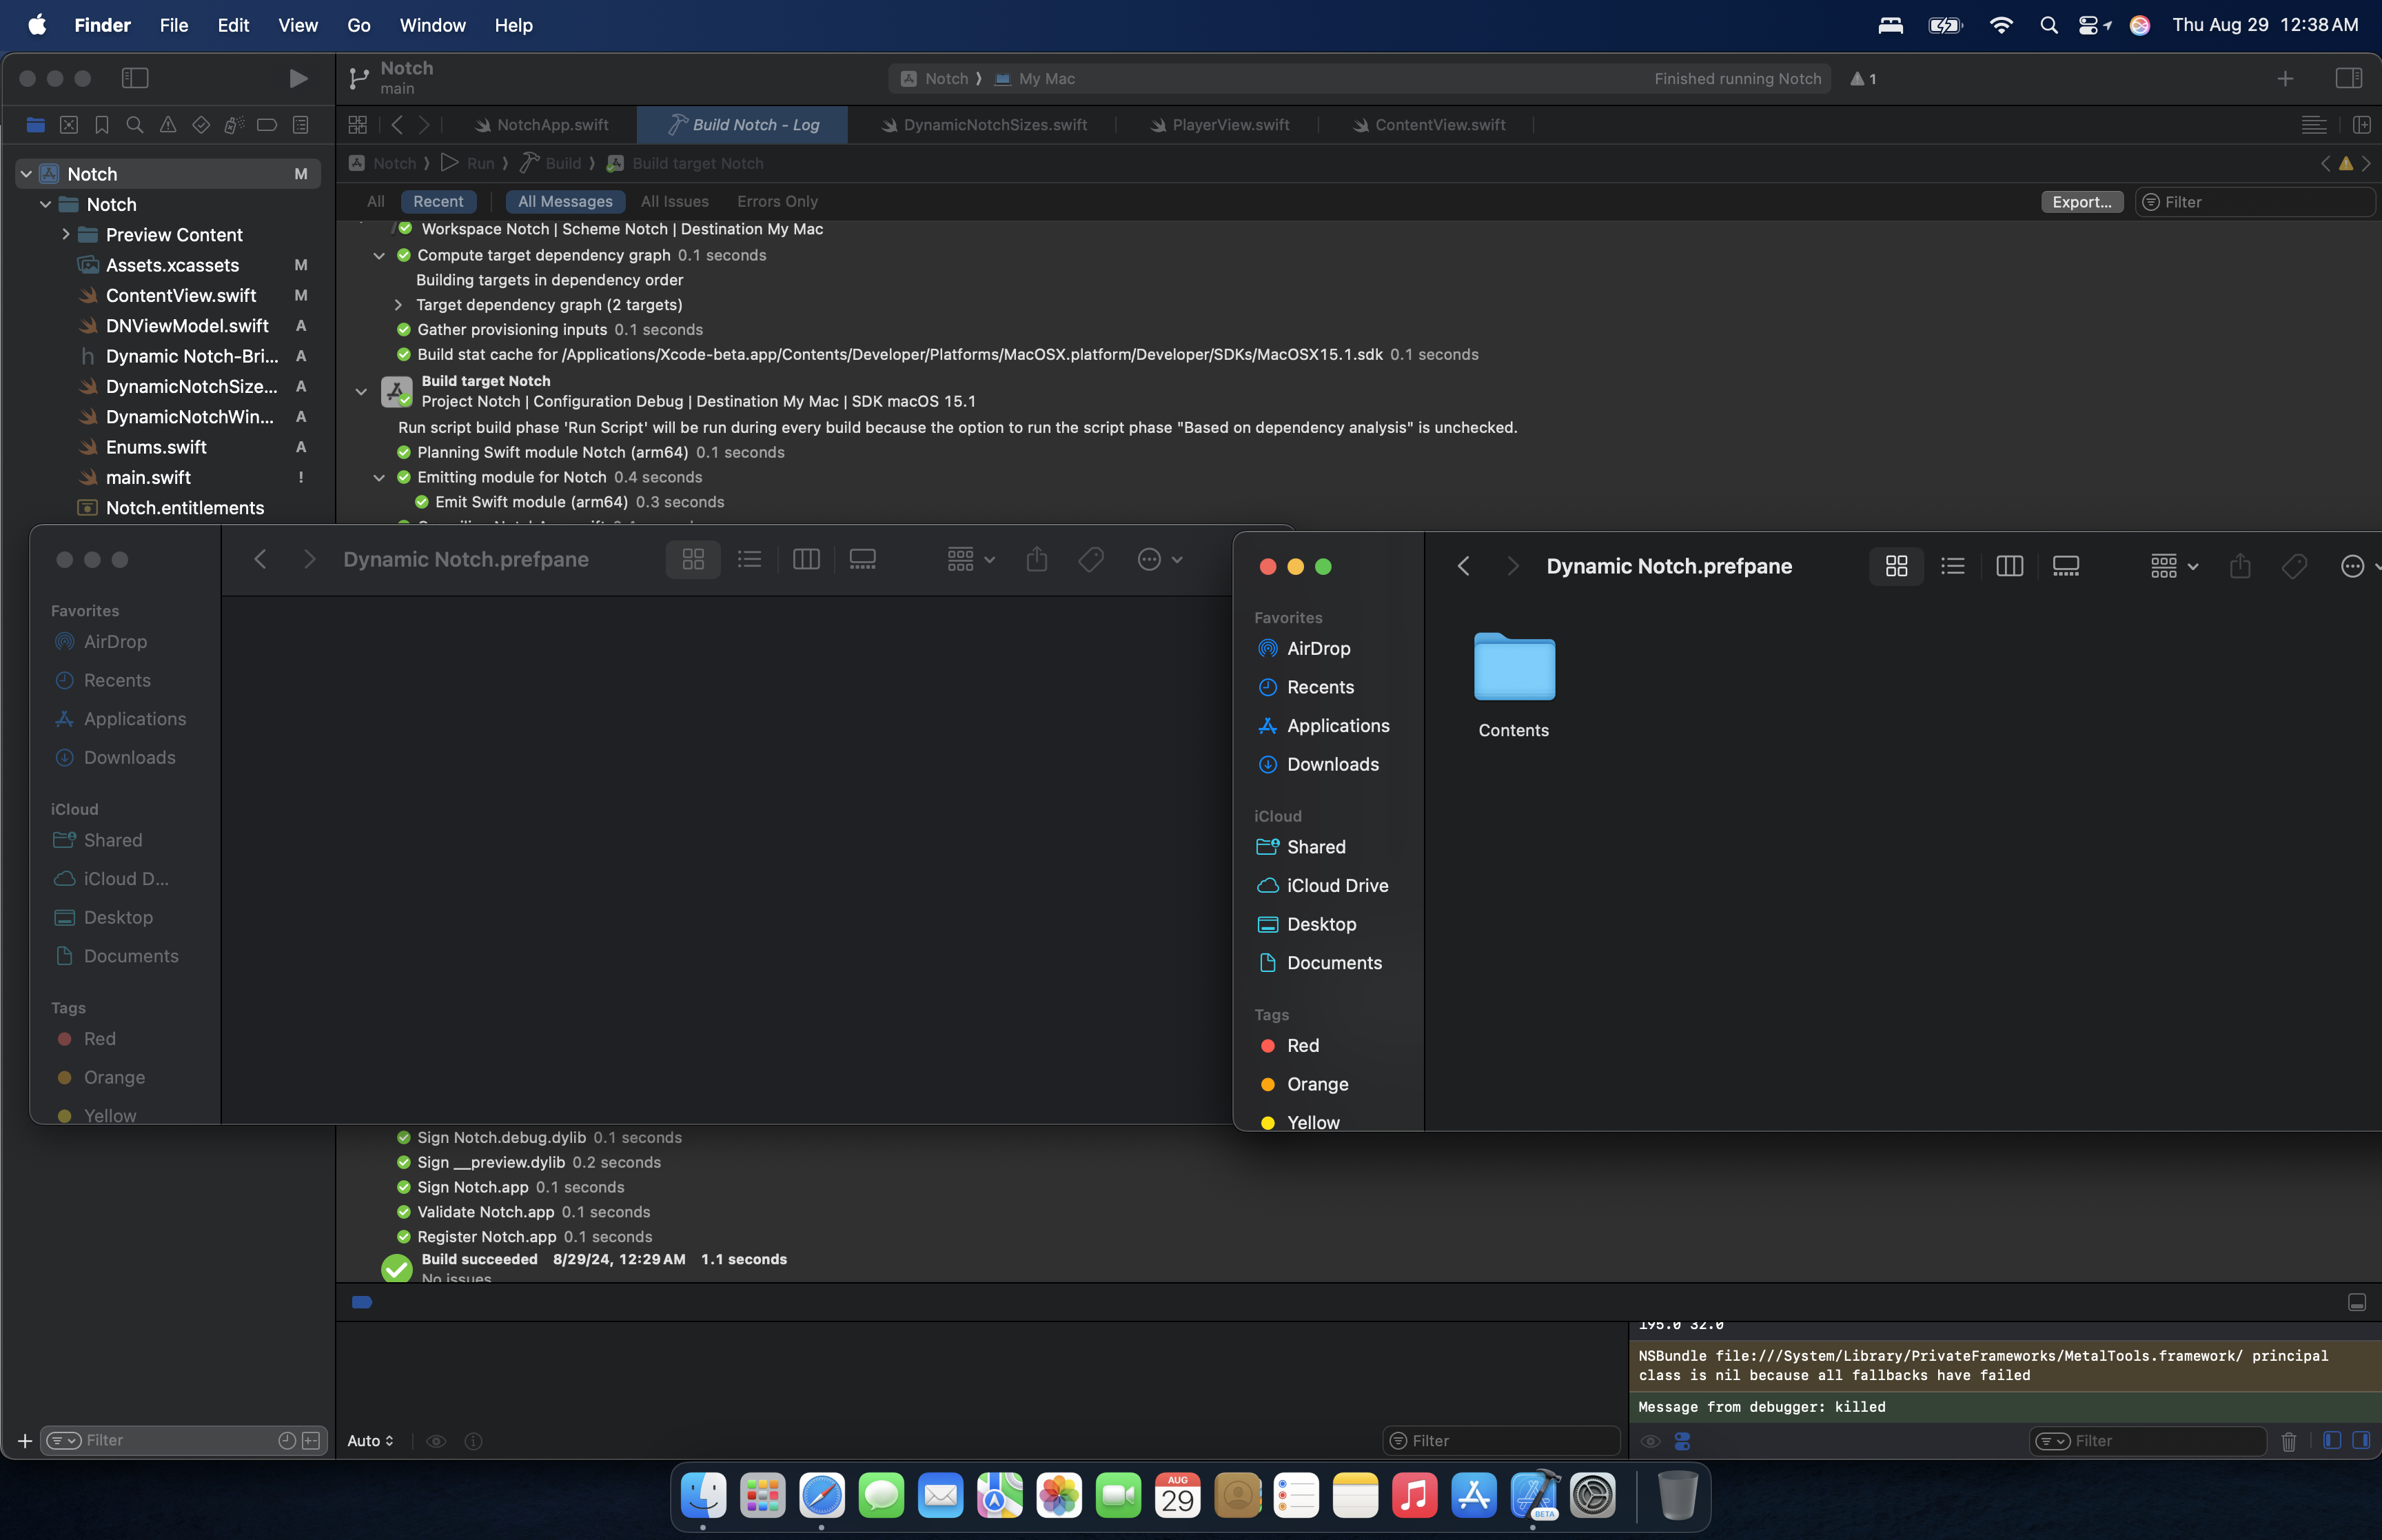2382x1540 pixels.
Task: Select the Recent filter in build log
Action: tap(438, 202)
